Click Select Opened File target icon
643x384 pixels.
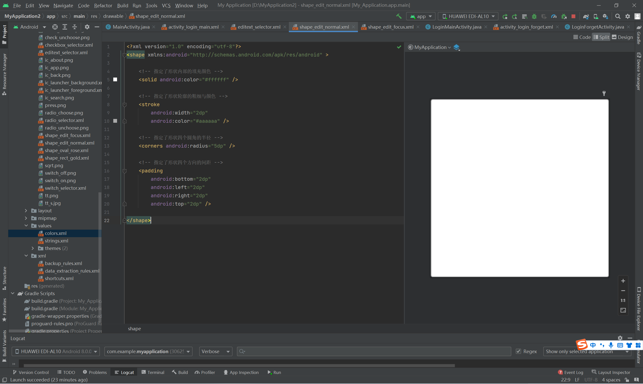[x=55, y=27]
